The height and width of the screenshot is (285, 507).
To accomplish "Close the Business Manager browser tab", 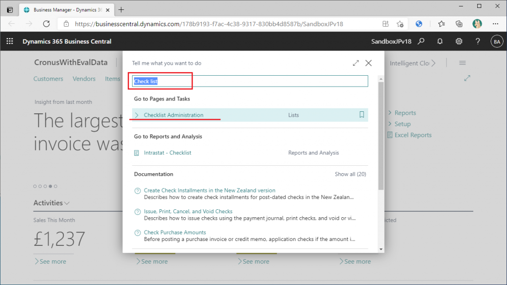I will 107,10.
